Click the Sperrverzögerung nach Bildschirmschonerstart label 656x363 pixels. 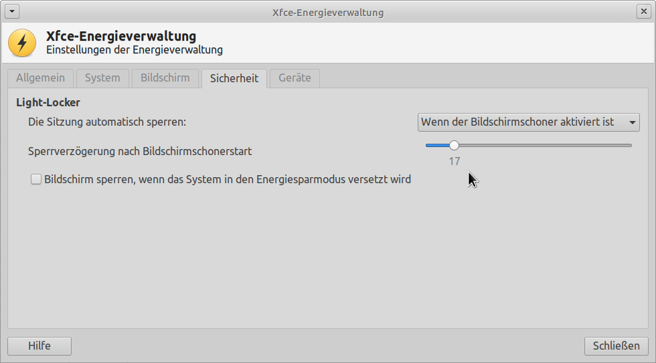coord(140,151)
